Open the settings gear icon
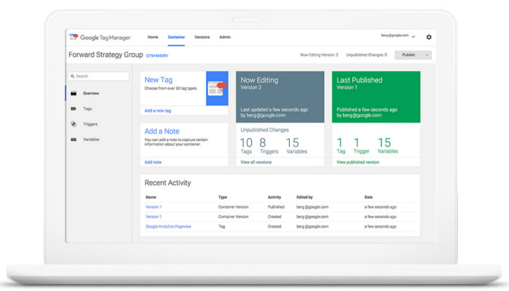This screenshot has width=509, height=291. (x=429, y=37)
